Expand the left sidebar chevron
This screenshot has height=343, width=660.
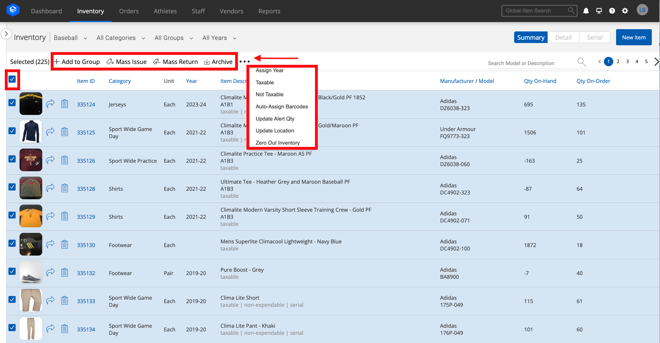(6, 34)
